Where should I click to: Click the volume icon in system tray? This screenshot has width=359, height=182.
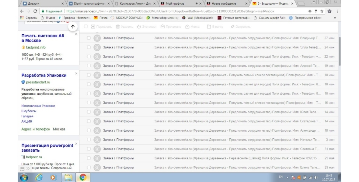pos(316,177)
